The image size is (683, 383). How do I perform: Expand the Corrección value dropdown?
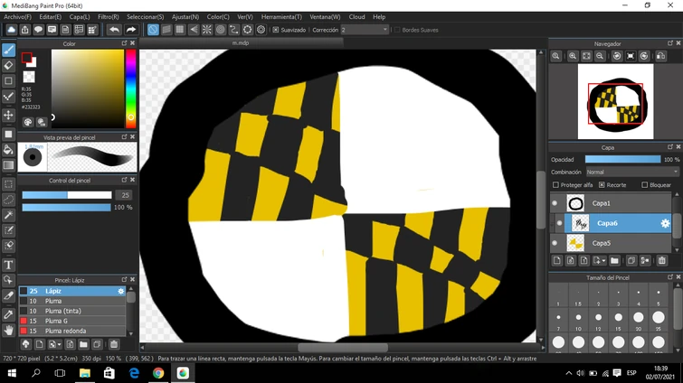(x=385, y=30)
